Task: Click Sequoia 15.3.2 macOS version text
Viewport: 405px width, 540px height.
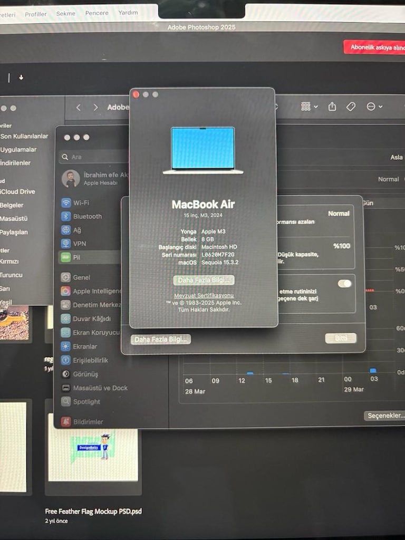Action: click(x=220, y=262)
